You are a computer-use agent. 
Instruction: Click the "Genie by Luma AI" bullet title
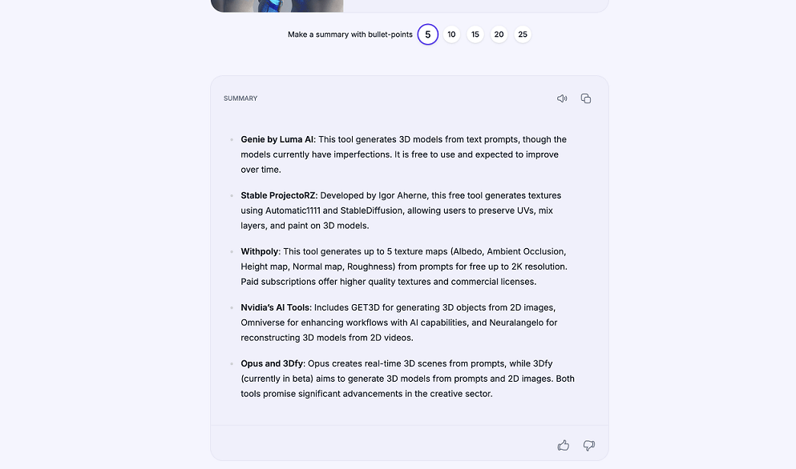(277, 139)
